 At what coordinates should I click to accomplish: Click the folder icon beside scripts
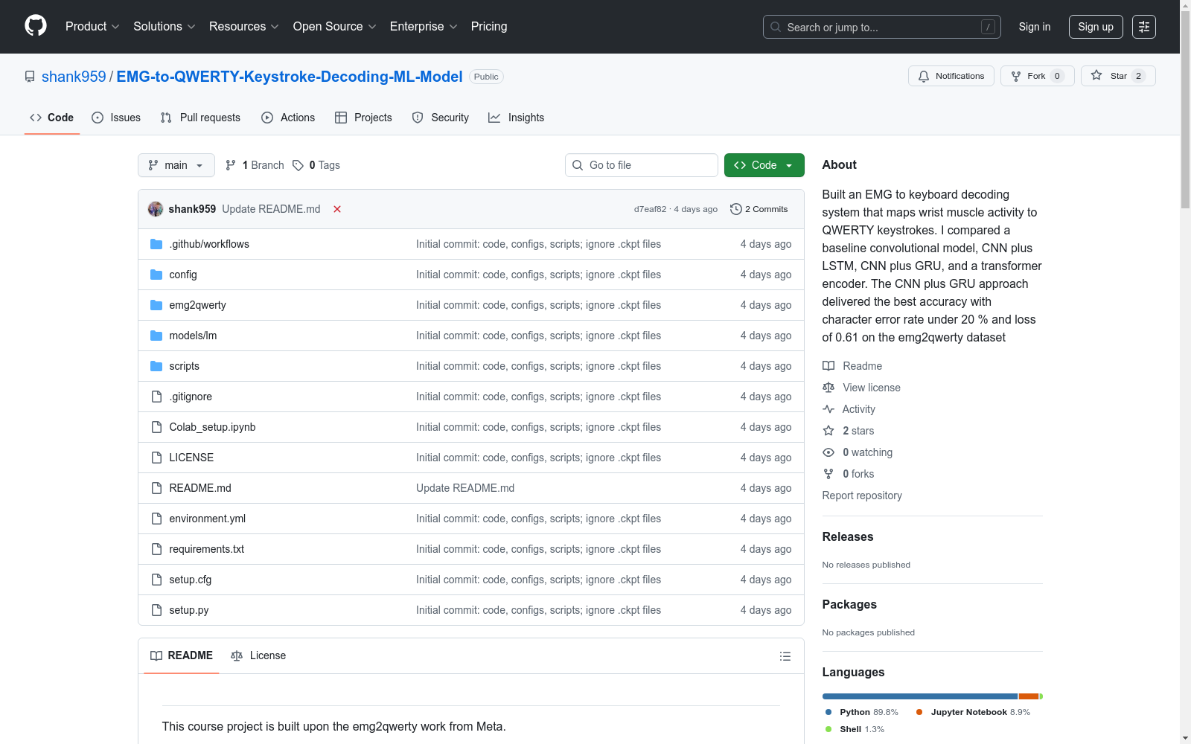156,366
